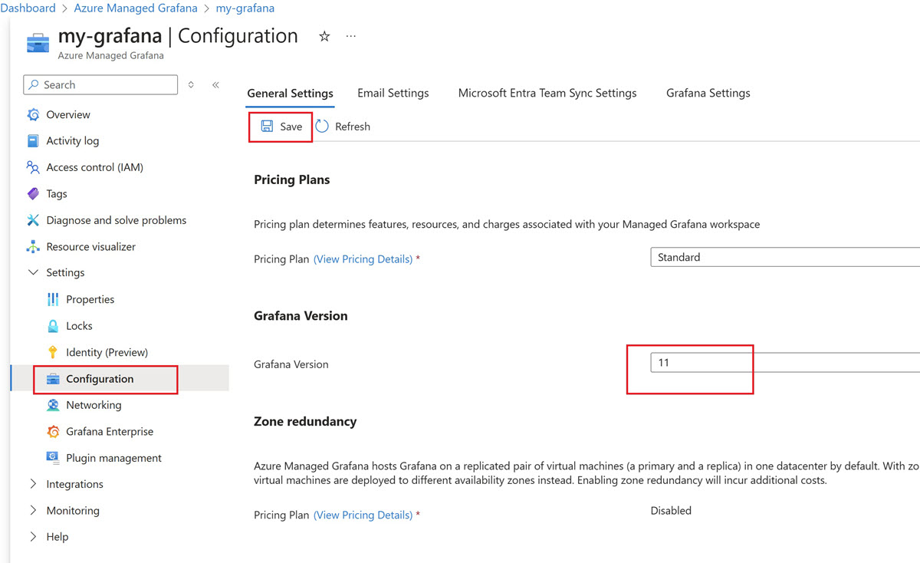Open the more options ellipsis in the header

351,37
